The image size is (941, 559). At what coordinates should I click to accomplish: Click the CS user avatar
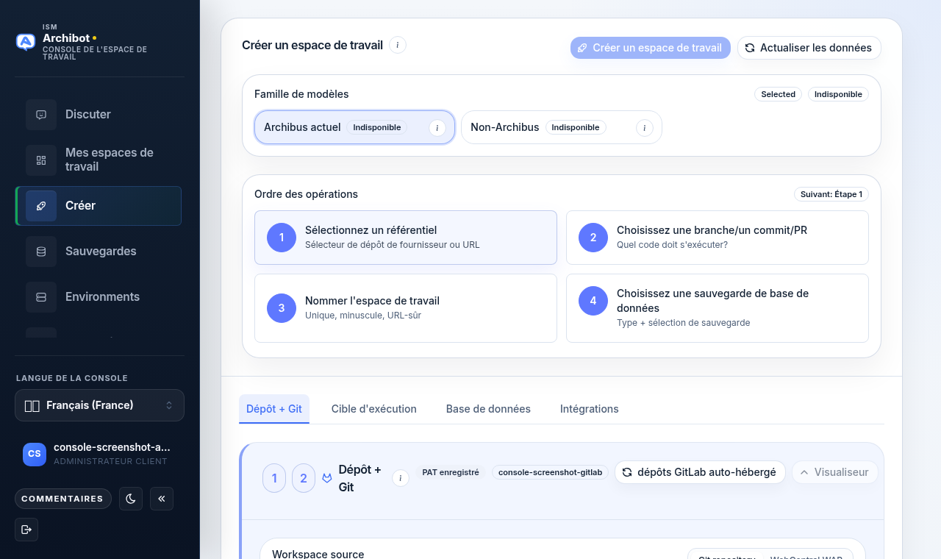[x=35, y=454]
